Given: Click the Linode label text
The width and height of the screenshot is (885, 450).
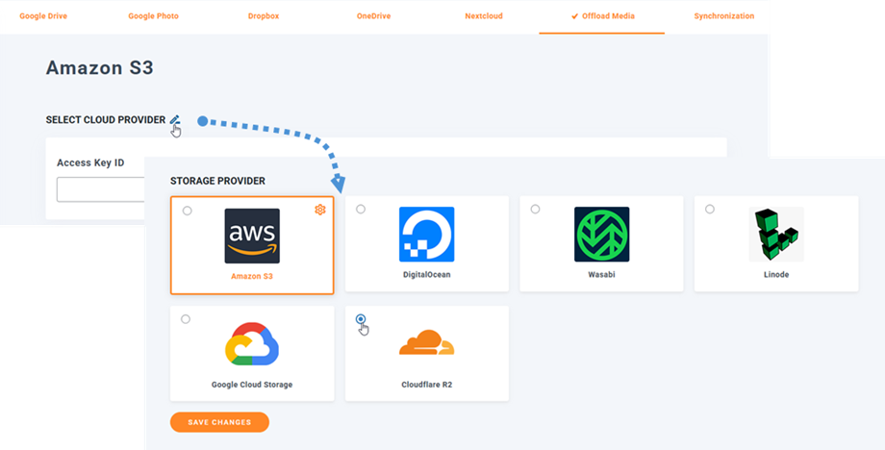Looking at the screenshot, I should coord(776,275).
